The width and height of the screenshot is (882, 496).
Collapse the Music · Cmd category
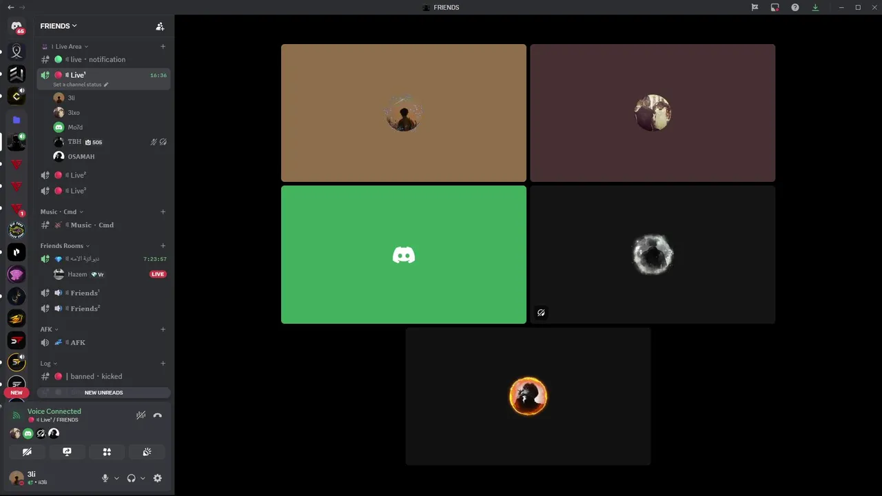[x=62, y=212]
